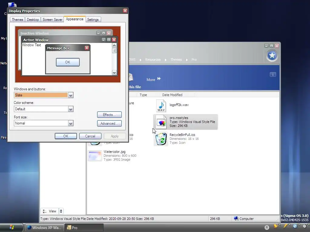The width and height of the screenshot is (310, 232).
Task: Click Themes in the Explorer breadcrumb path
Action: (x=176, y=60)
